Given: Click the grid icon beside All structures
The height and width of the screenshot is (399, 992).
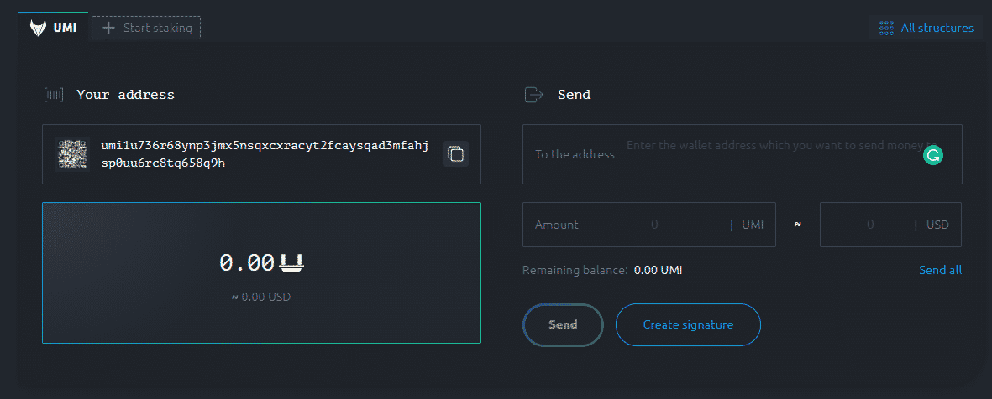Looking at the screenshot, I should (x=886, y=28).
